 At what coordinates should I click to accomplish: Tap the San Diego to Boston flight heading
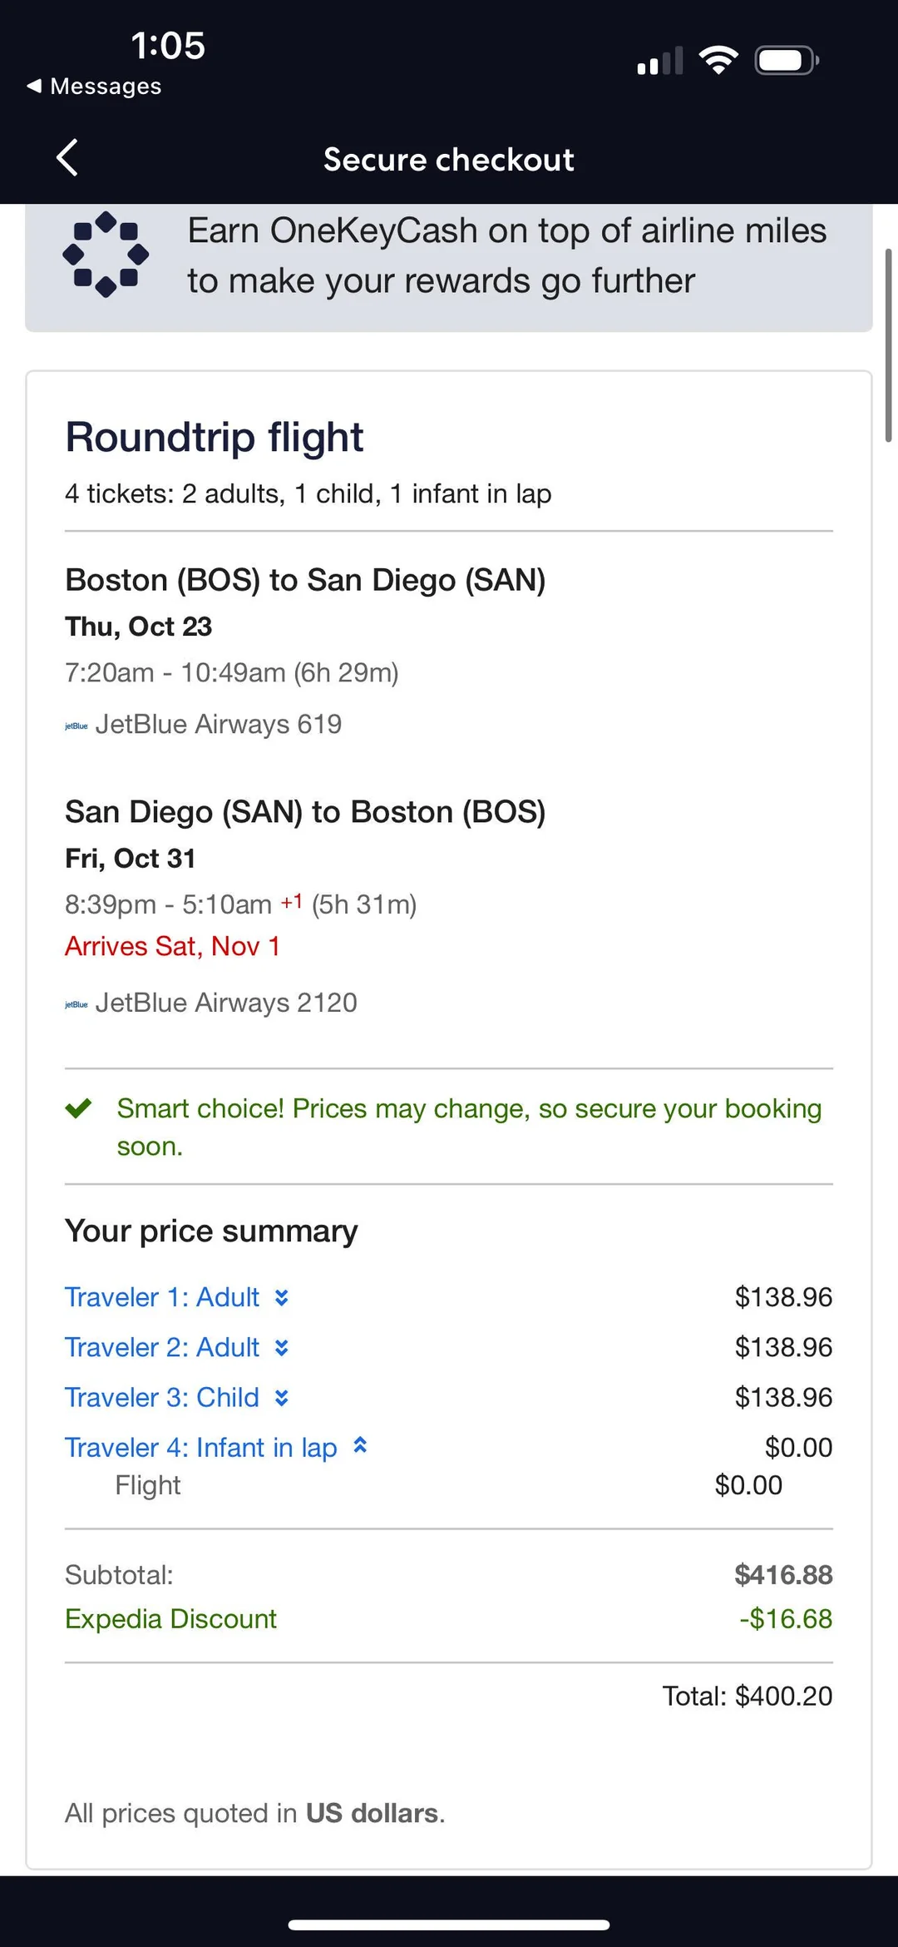[x=305, y=812]
